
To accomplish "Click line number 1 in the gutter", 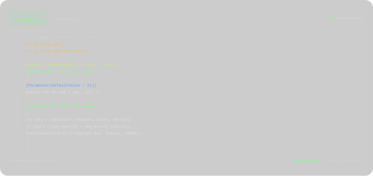I will (19, 38).
